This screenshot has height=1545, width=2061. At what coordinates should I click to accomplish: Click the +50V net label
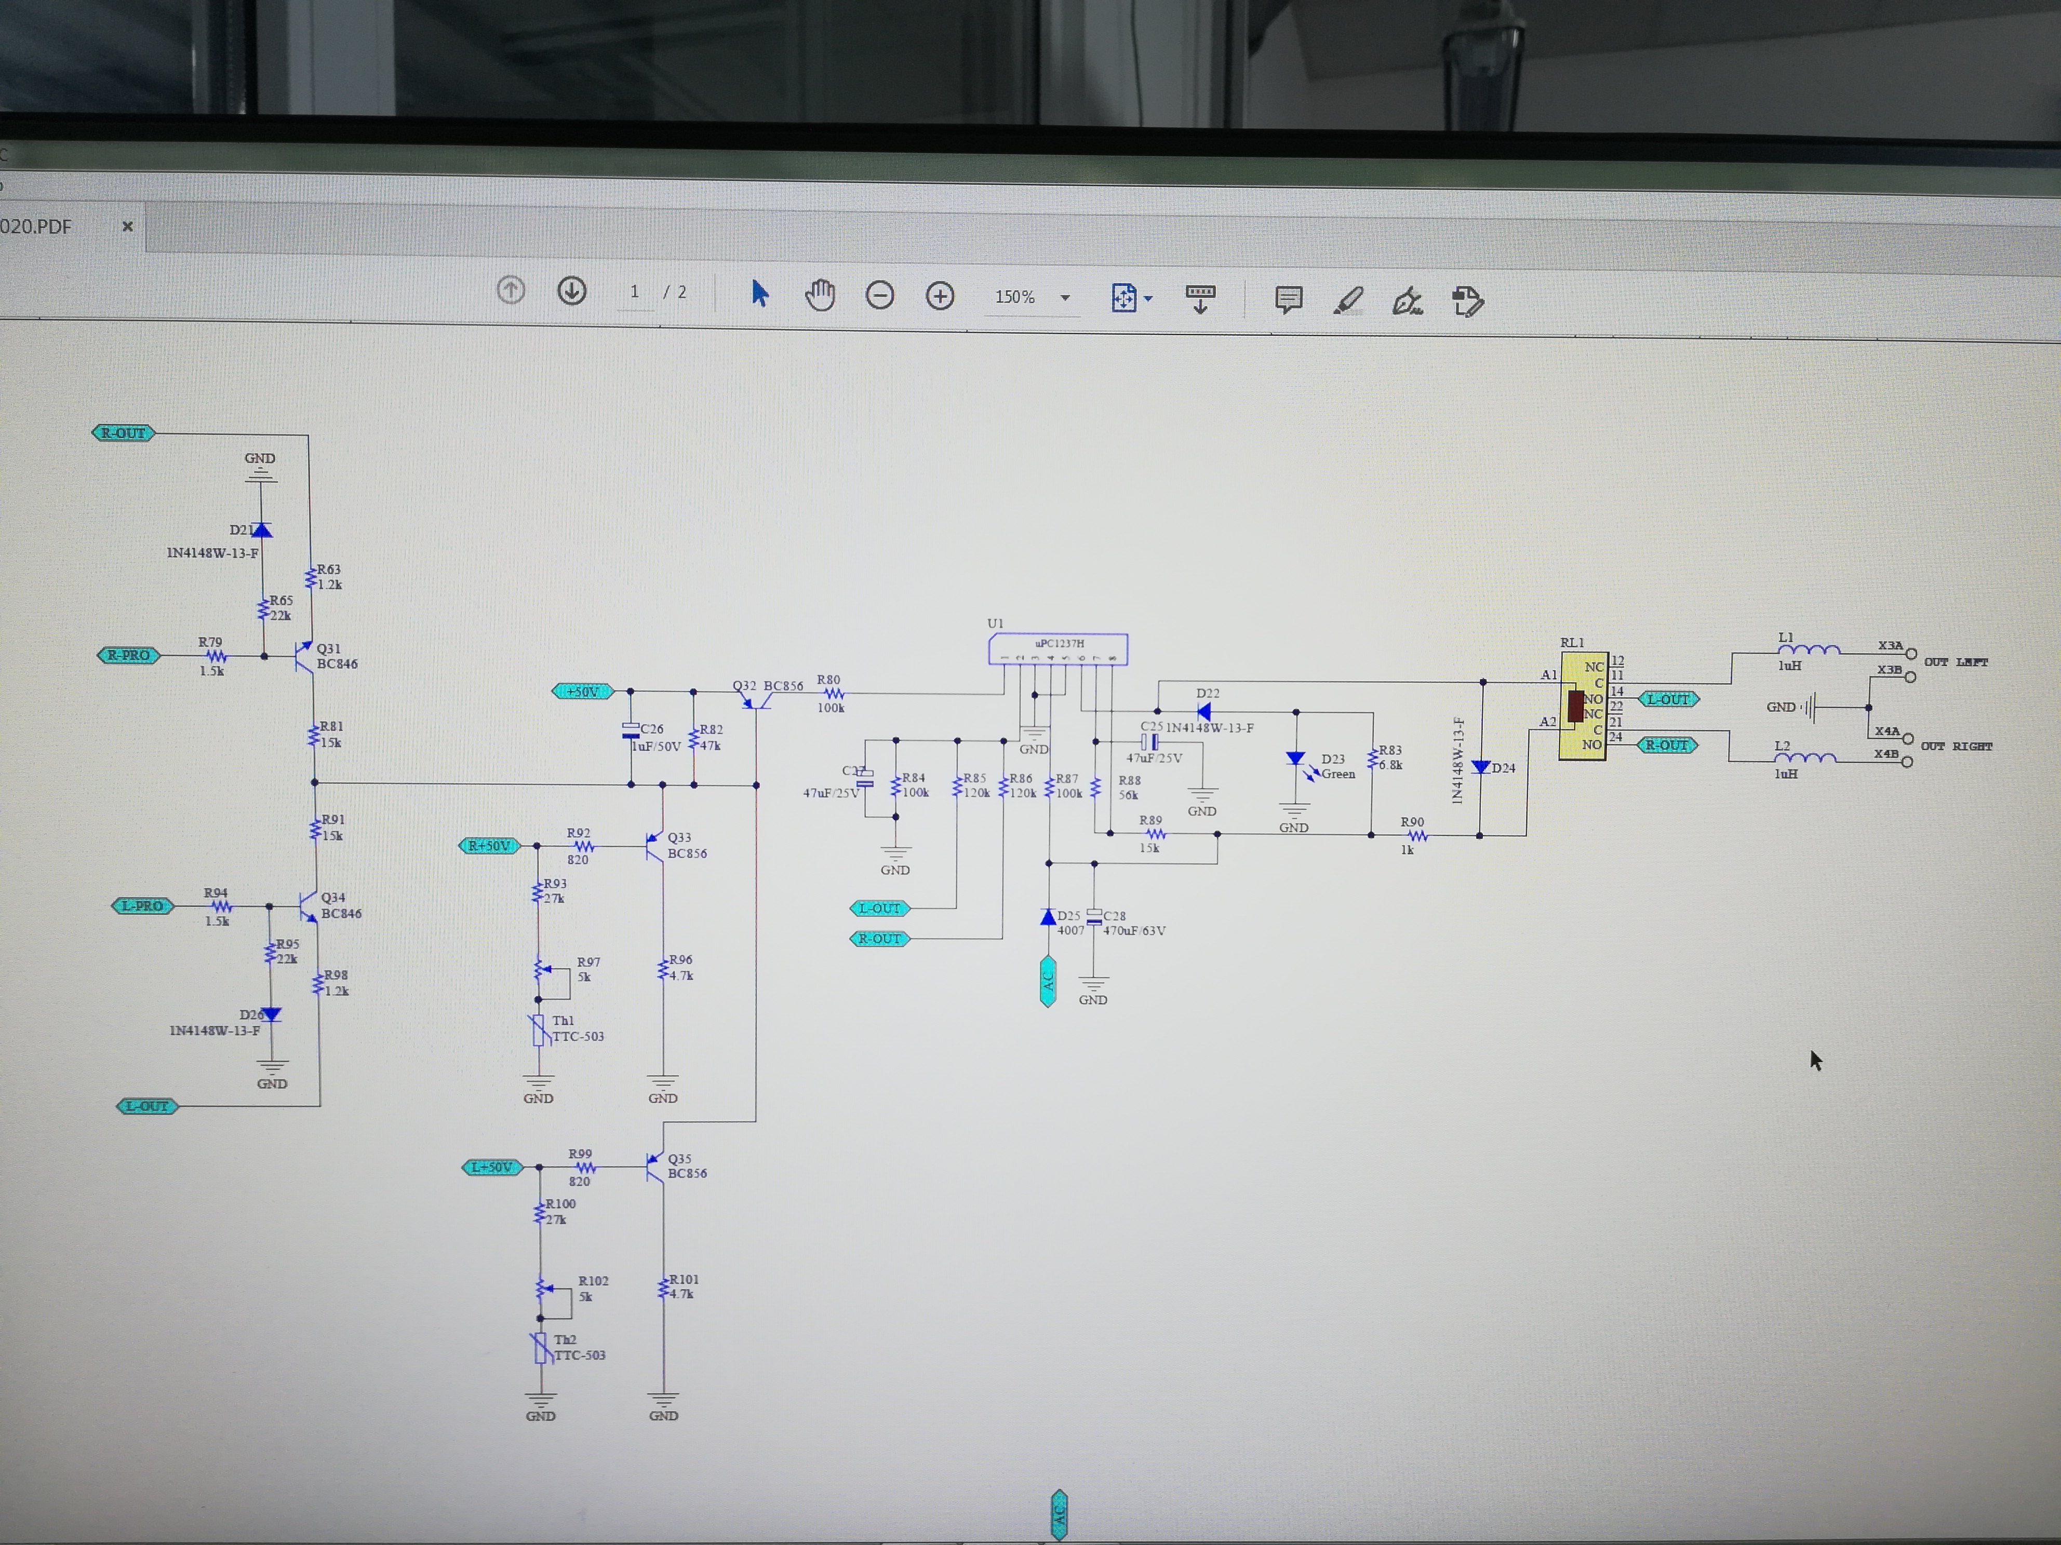(582, 692)
